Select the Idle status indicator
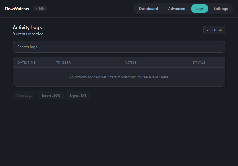Screen dimensions: 238x166 [x=40, y=9]
